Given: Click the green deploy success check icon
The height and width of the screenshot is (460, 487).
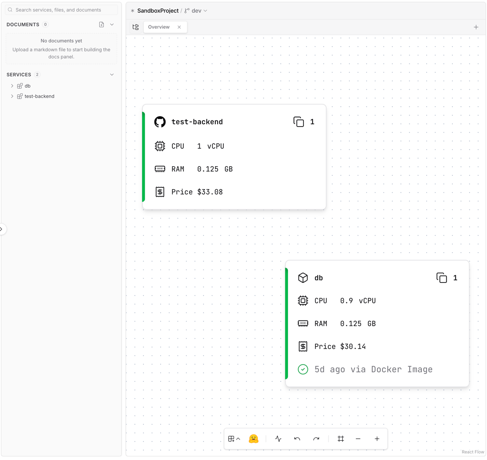Looking at the screenshot, I should click(x=303, y=369).
